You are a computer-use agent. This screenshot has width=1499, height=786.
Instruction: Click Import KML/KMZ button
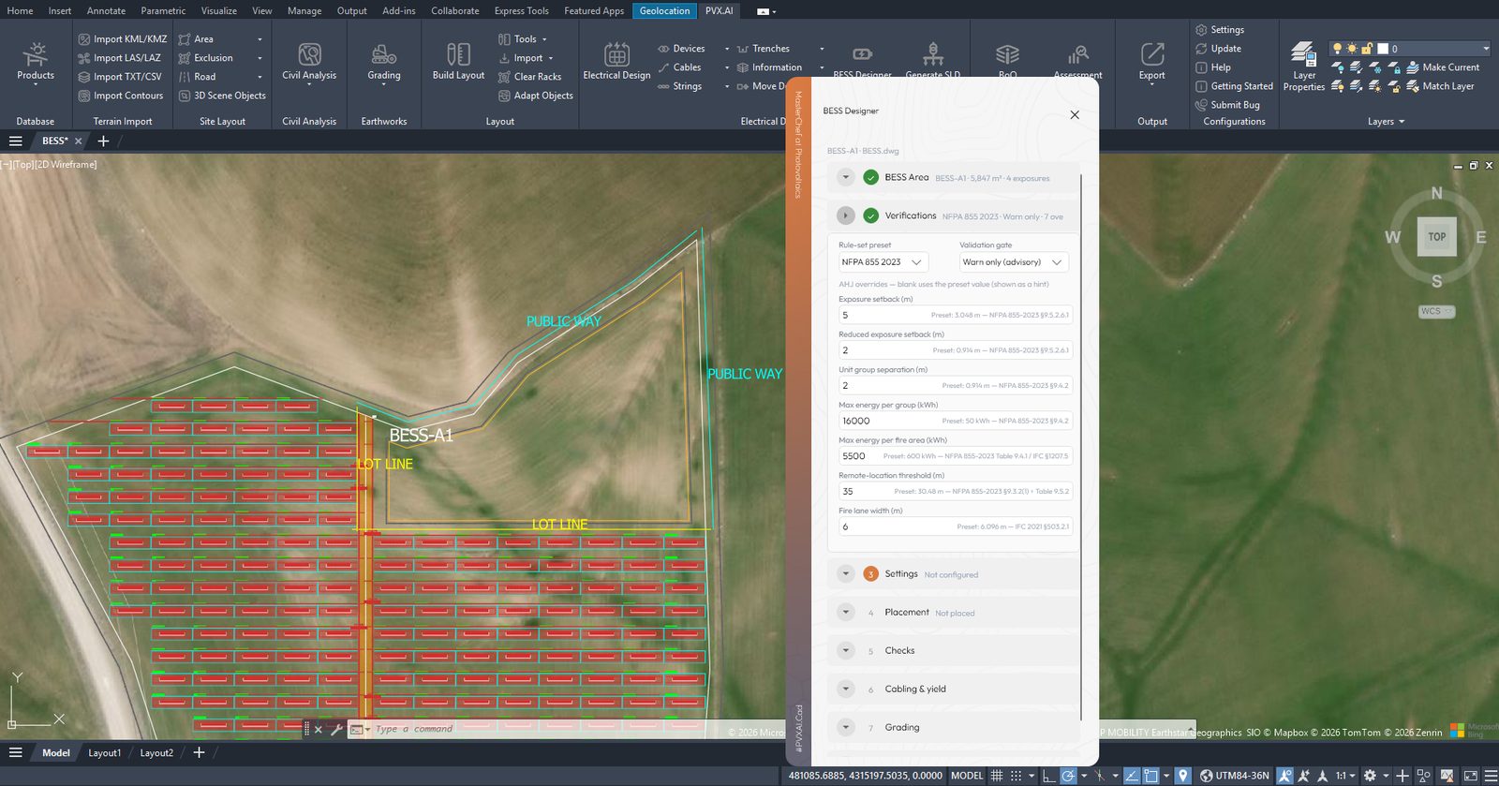coord(123,39)
